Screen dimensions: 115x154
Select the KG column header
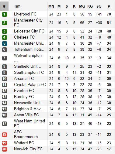[90, 6]
